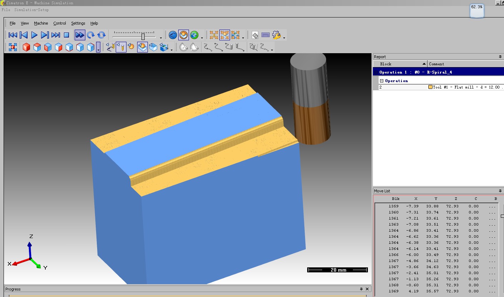Select orange workpiece focus mode icon
The image size is (504, 297).
(184, 35)
